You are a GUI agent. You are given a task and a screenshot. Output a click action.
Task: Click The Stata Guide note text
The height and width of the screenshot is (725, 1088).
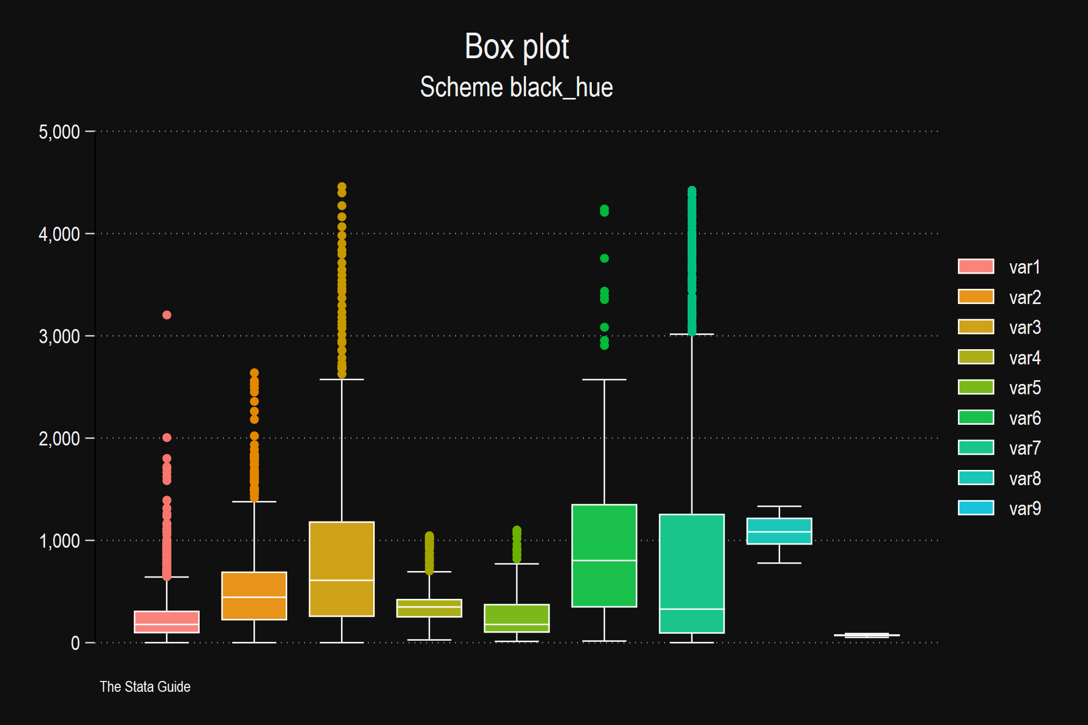tap(145, 687)
